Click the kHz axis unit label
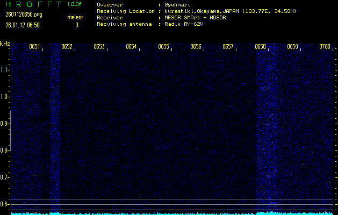This screenshot has width=338, height=215. pos(5,44)
